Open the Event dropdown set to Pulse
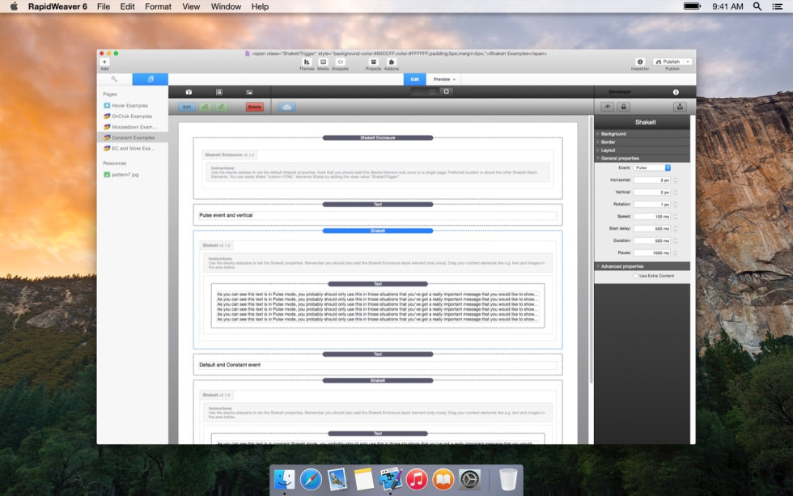Screen dimensions: 793x496 click(652, 167)
